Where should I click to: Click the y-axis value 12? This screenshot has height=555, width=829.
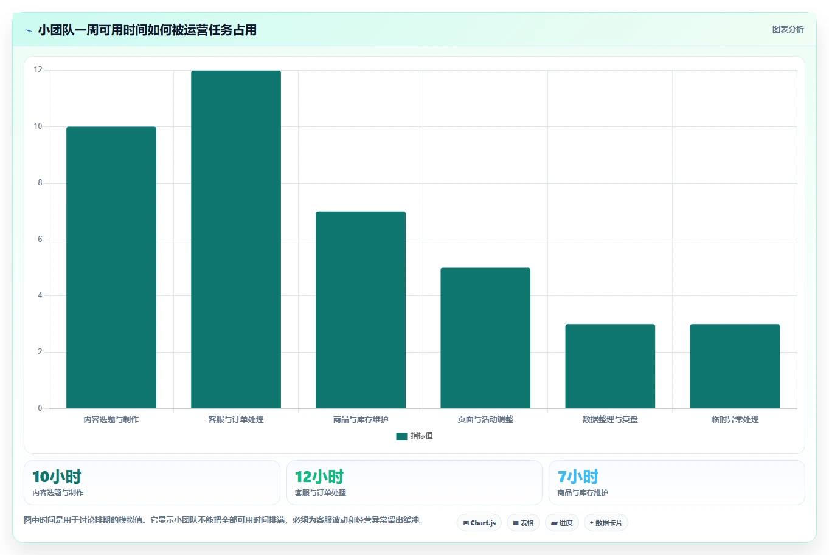tap(38, 70)
